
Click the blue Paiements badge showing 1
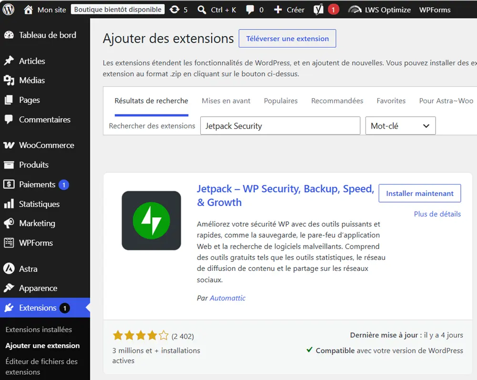click(x=63, y=185)
